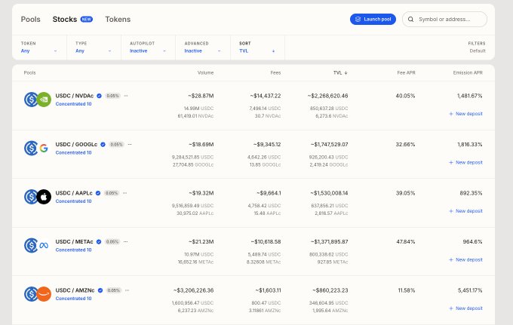The height and width of the screenshot is (325, 513).
Task: Click Concentrated 10 under USDC / GOOGLc
Action: click(x=73, y=152)
